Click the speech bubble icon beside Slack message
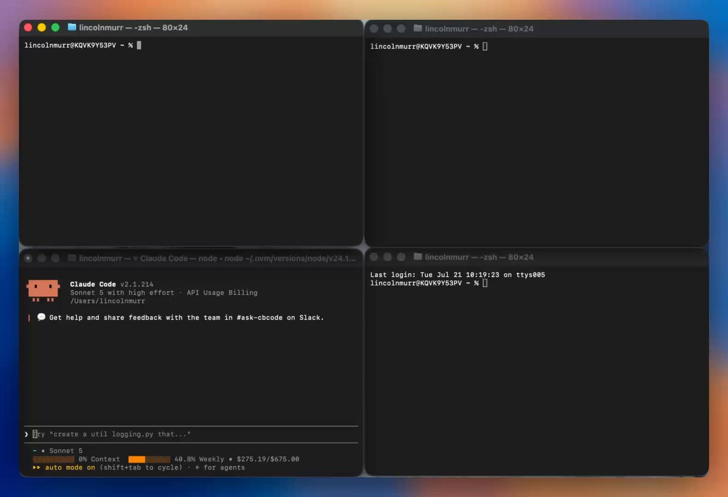Image resolution: width=728 pixels, height=497 pixels. coord(41,317)
